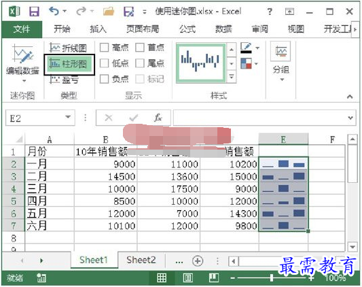Choose Win/Loss sparkline type (盈亏)
Image resolution: width=362 pixels, height=287 pixels.
point(65,80)
